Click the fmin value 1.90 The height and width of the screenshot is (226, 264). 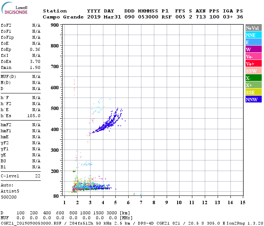click(x=35, y=67)
